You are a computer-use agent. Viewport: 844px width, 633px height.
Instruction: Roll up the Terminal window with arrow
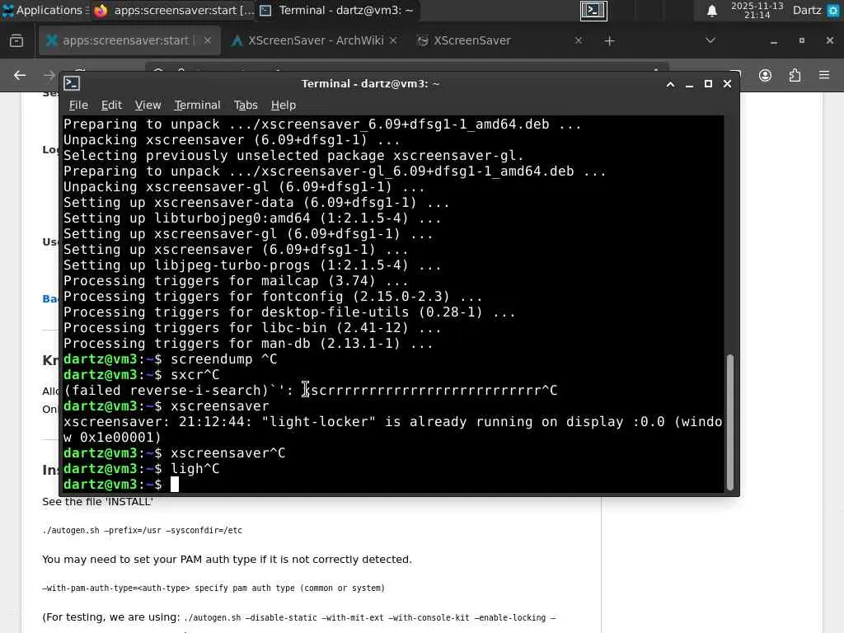click(670, 84)
